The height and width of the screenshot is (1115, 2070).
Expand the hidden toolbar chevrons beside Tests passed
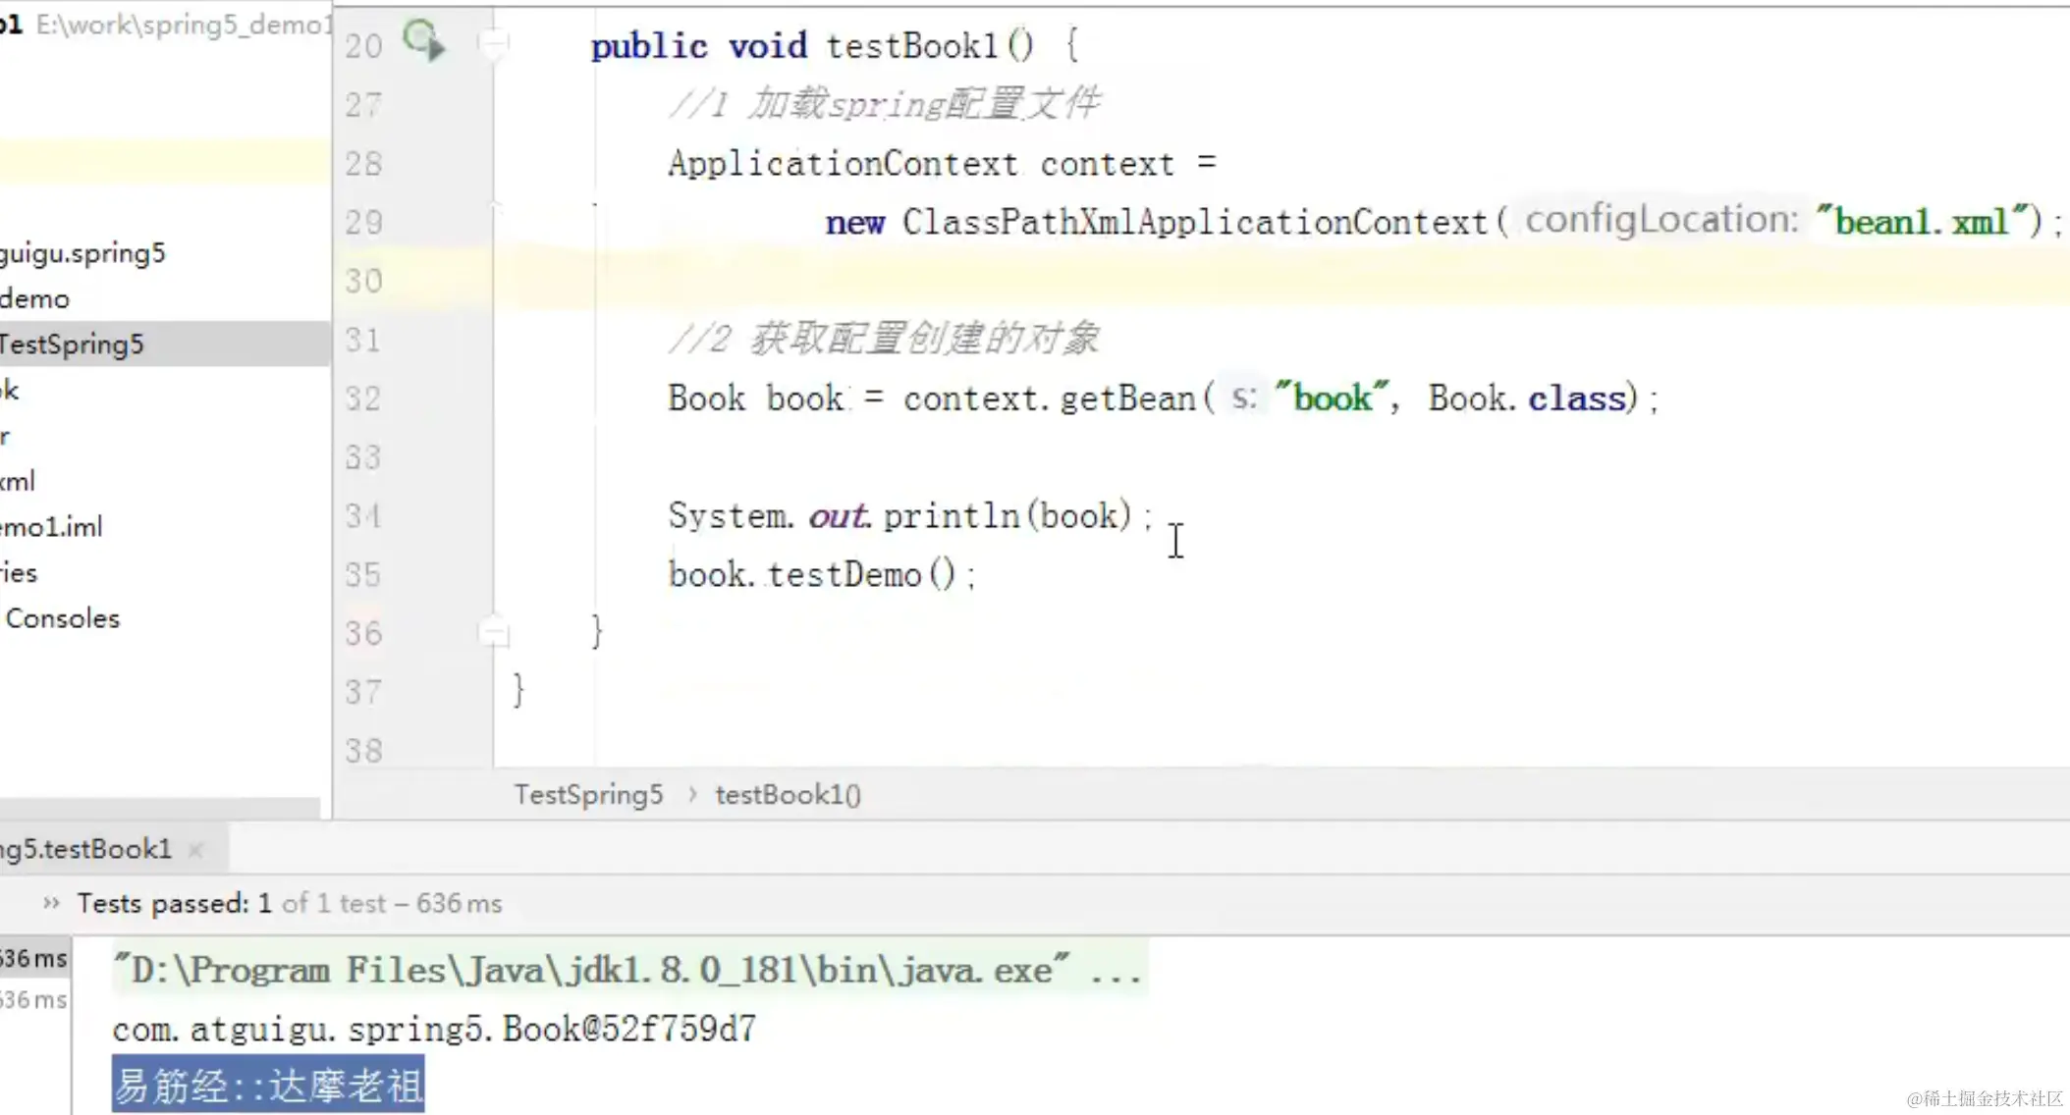(x=51, y=903)
